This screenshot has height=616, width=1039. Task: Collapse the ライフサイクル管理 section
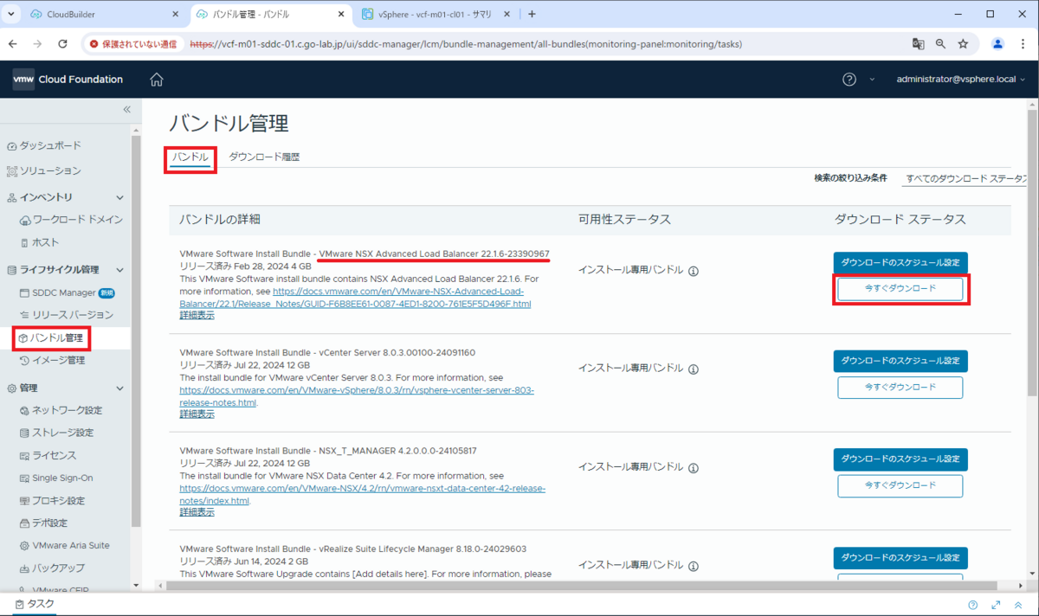tap(119, 270)
